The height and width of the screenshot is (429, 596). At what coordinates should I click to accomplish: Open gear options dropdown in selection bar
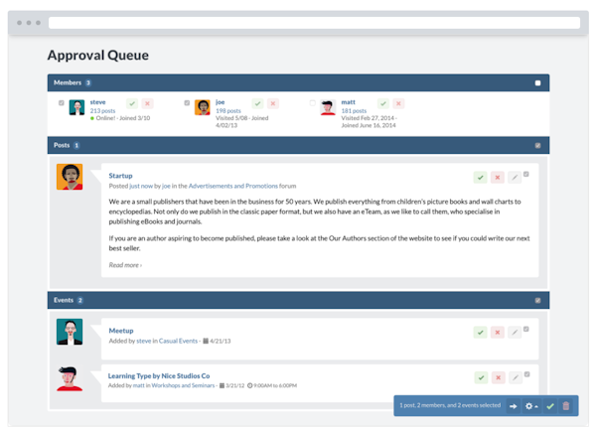point(531,406)
